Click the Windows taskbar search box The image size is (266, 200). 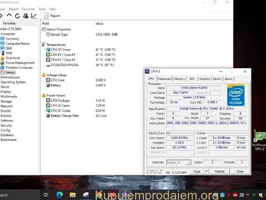point(17,195)
